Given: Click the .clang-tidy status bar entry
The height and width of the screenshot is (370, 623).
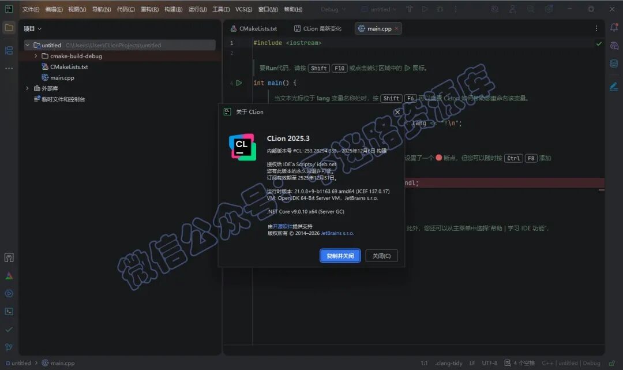Looking at the screenshot, I should 449,363.
